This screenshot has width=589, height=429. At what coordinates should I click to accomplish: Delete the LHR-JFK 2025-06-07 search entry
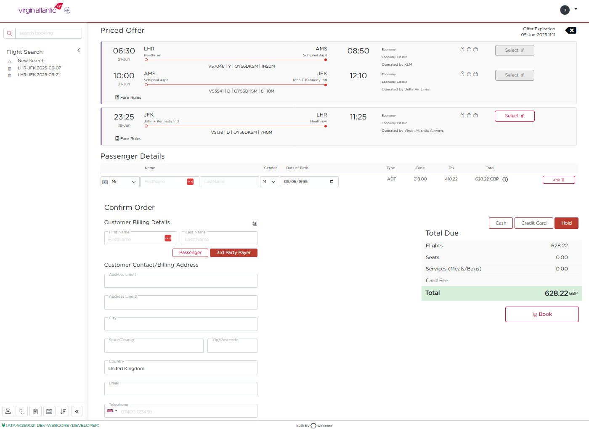tap(10, 69)
